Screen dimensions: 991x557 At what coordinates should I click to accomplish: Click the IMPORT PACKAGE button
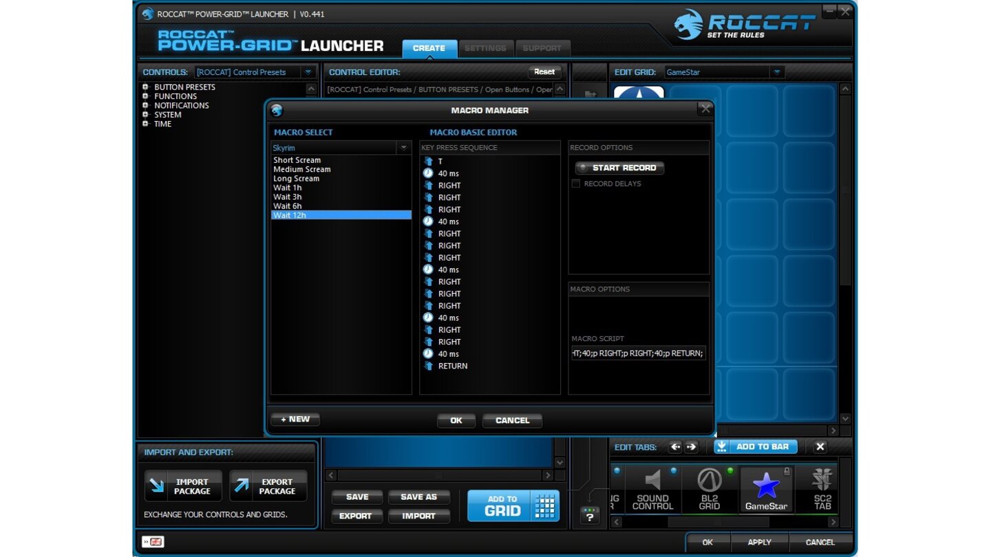click(x=183, y=487)
